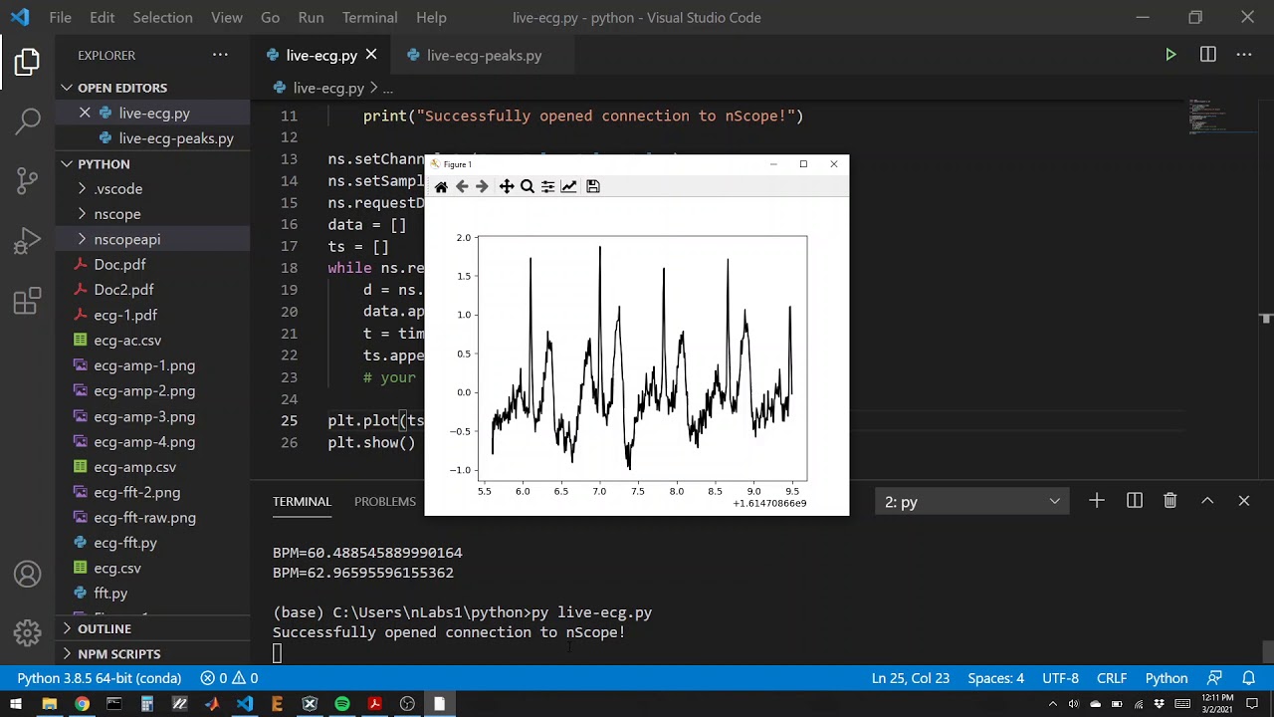The image size is (1274, 717).
Task: Open editor More Actions ellipsis
Action: tap(1244, 55)
